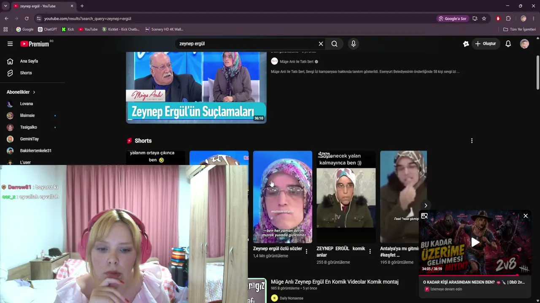
Task: Start voice search with the microphone
Action: click(354, 44)
